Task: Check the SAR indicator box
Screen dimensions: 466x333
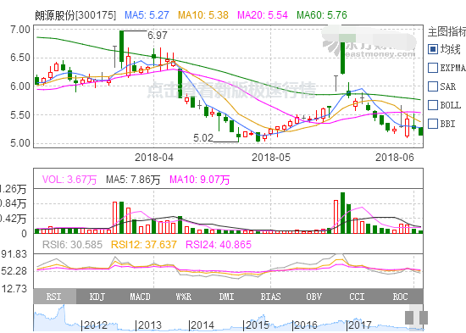Action: pos(433,86)
